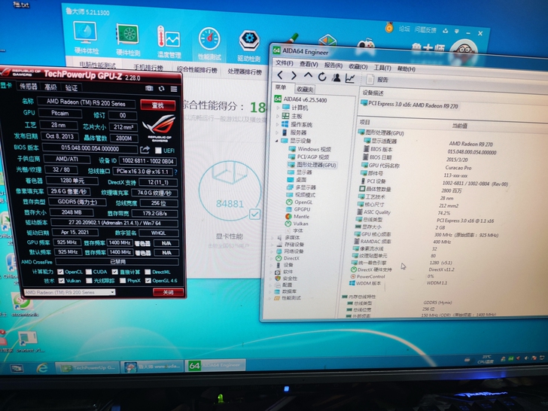Image resolution: width=548 pixels, height=411 pixels.
Task: Open GPU selection dropdown in GPU-Z
Action: click(69, 292)
